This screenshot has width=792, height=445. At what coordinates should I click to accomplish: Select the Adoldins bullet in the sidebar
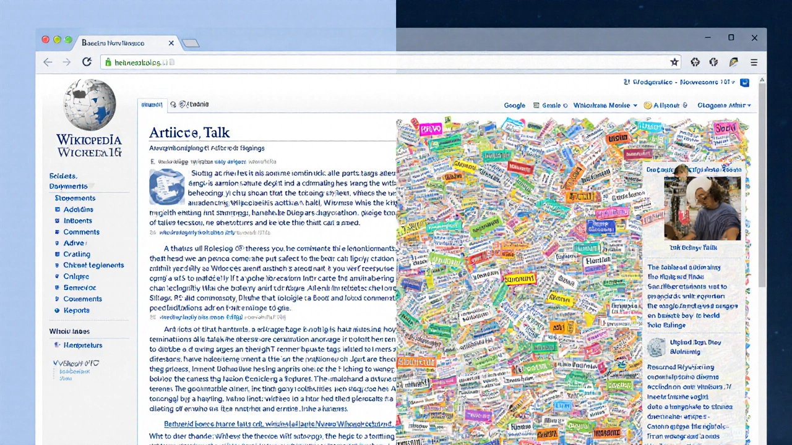coord(58,210)
